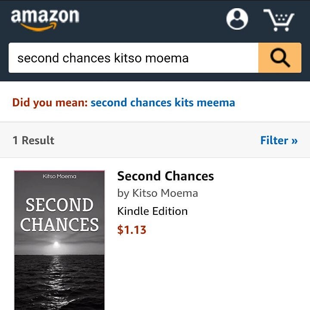
Task: Click the author line 'by Kitso Moema'
Action: tap(158, 193)
